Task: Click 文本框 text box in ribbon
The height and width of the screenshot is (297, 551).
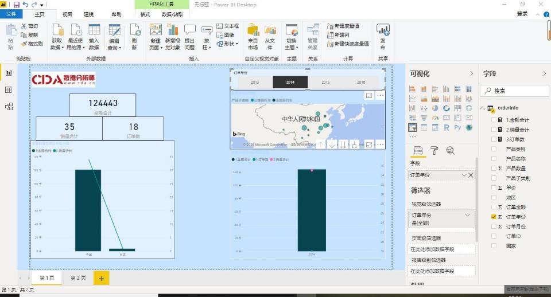Action: (228, 26)
